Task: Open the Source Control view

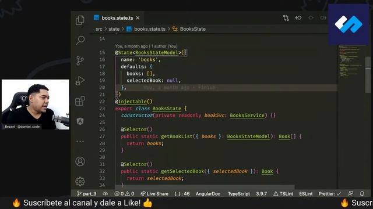Action: coord(80,60)
